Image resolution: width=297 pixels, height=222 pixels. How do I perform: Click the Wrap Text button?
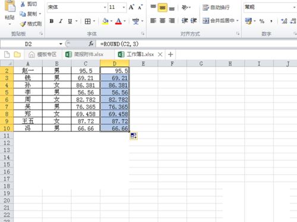tap(216, 8)
